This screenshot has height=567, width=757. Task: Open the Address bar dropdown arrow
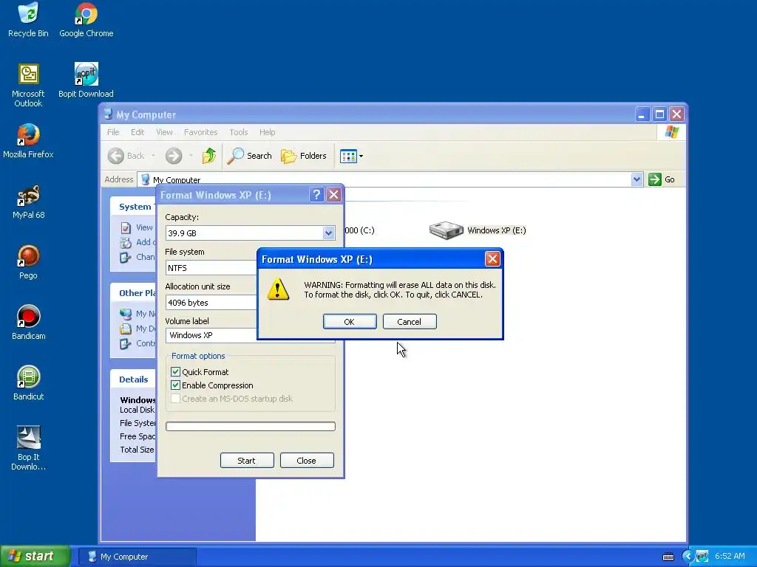637,179
